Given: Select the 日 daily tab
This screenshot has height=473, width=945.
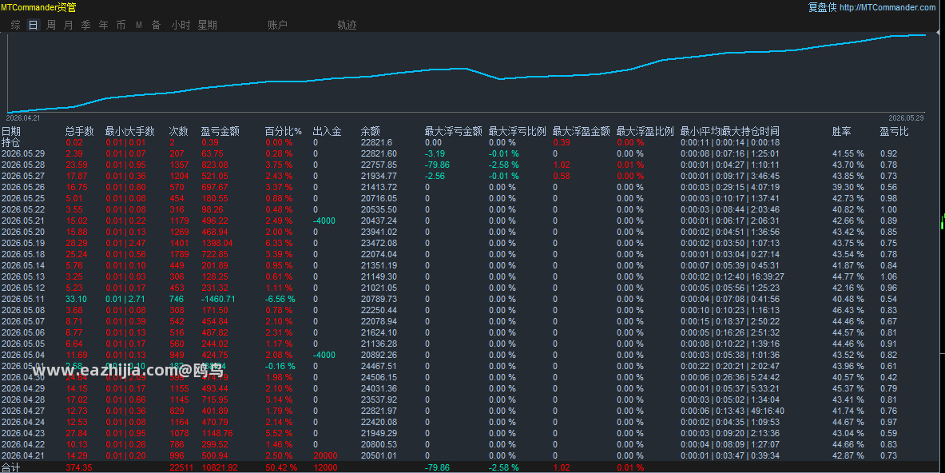Looking at the screenshot, I should (x=33, y=25).
